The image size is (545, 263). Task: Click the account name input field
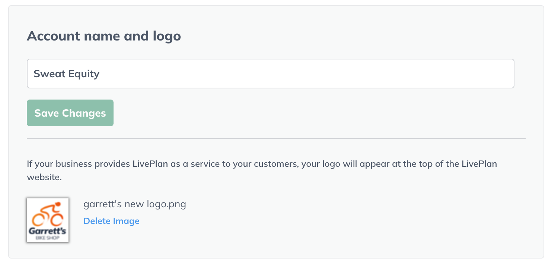click(270, 73)
